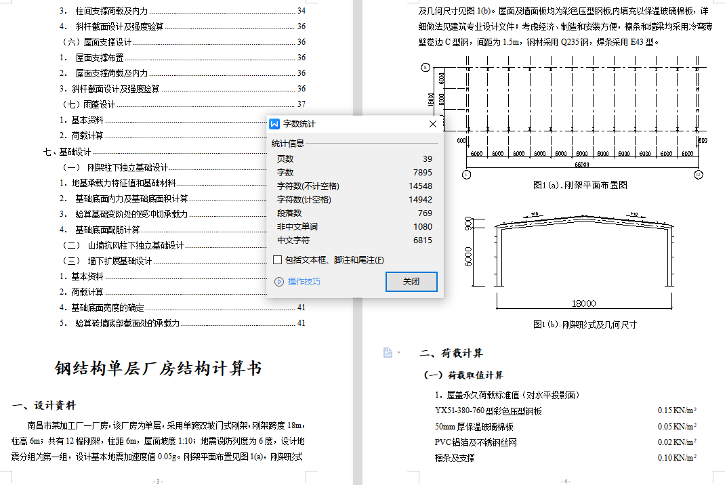Click the title 钢结构单层厂房结构计算书
This screenshot has height=485, width=727.
click(158, 368)
